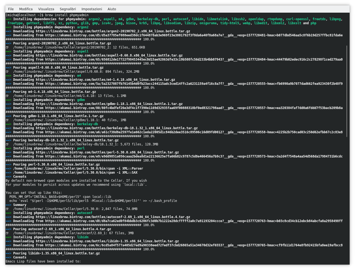Click 'libsodium' in the dependencies list

coord(172,23)
